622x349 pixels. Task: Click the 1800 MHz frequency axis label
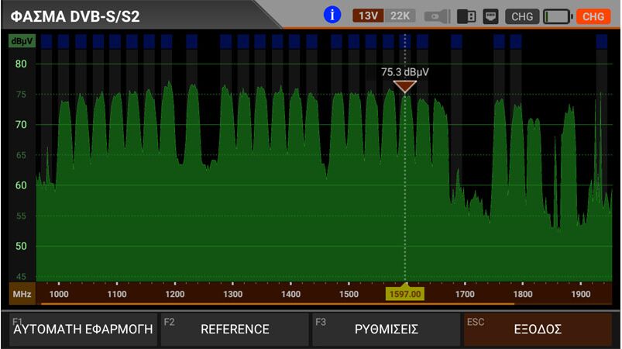coord(522,294)
